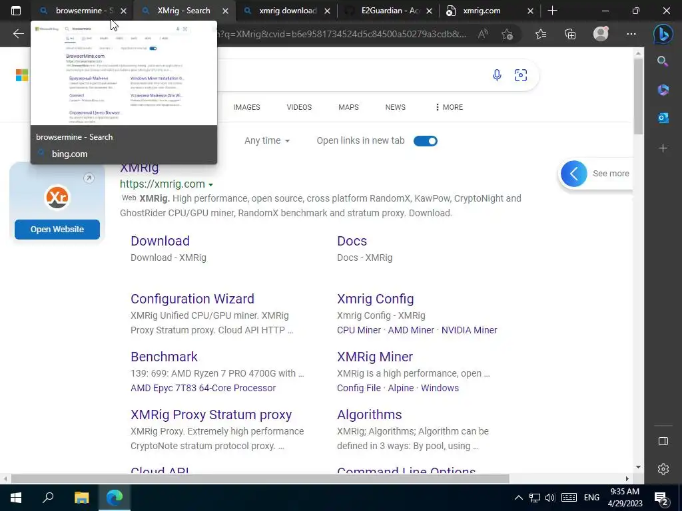Open the Download sublink
The image size is (682, 511).
click(160, 241)
